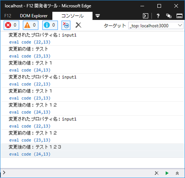
Task: Toggle the warnings filter button
Action: point(31,25)
